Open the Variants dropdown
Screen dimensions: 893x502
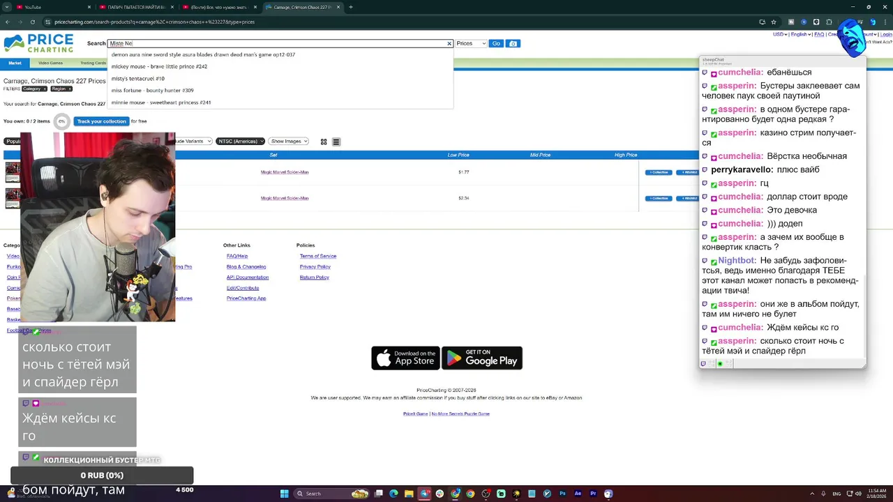[x=193, y=142]
